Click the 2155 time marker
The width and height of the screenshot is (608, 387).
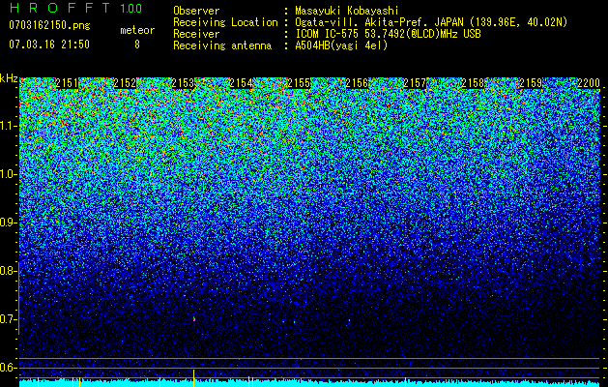pos(299,83)
